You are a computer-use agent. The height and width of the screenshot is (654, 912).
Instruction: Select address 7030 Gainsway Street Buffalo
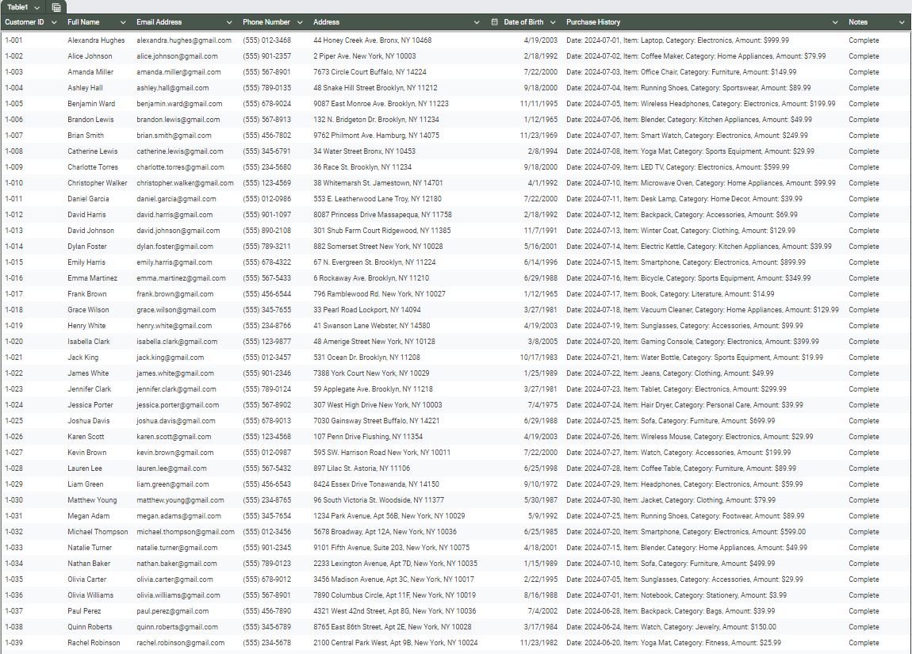click(377, 421)
